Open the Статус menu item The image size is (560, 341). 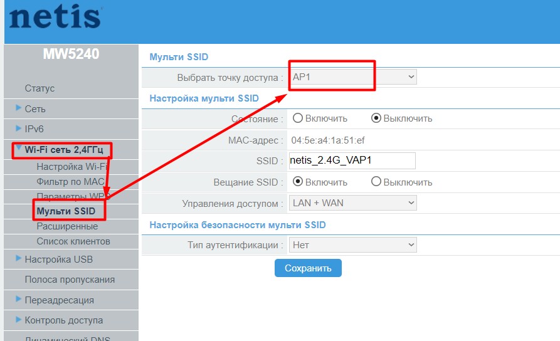(x=40, y=88)
